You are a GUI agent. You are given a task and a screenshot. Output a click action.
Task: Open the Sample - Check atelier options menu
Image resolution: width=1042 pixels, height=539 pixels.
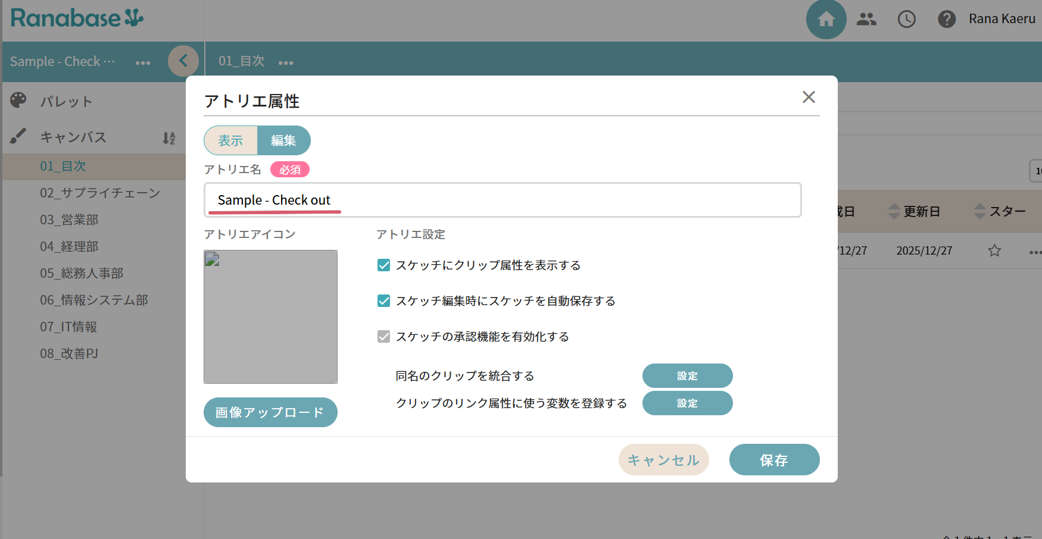click(143, 62)
